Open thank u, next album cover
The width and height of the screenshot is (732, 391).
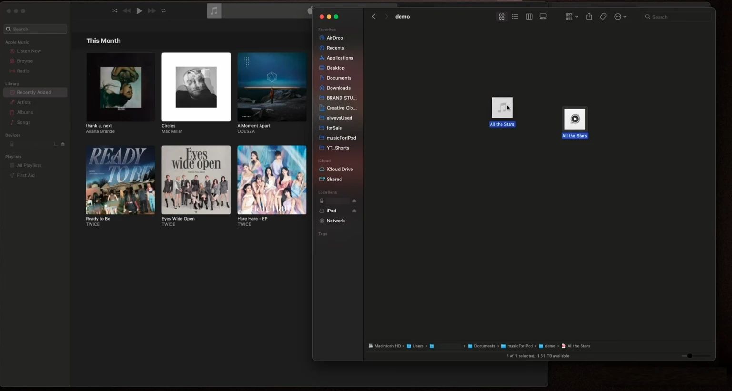pos(120,87)
